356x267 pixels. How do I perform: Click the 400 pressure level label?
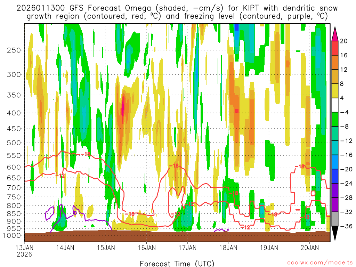tap(14, 113)
